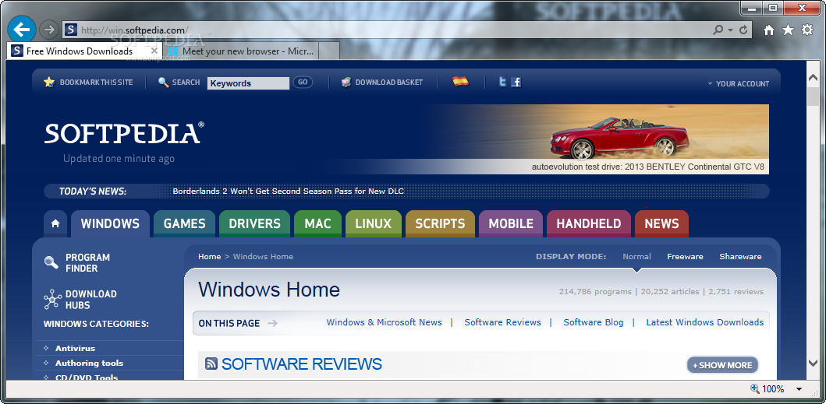Open the DOWNLOAD BASKET link

pos(388,83)
